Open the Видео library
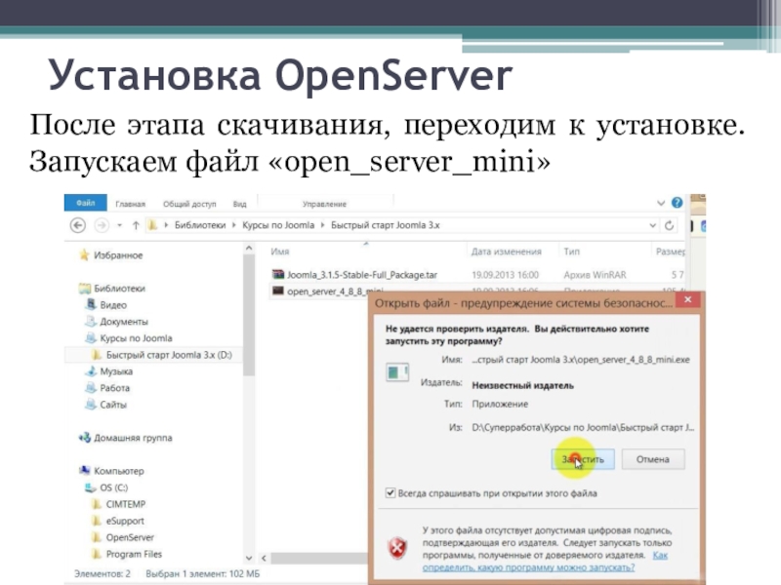Screen dimensions: 781x585 click(113, 305)
